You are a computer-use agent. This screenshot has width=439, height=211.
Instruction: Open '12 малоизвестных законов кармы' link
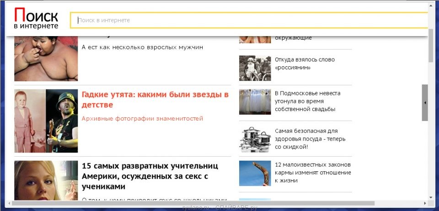point(313,173)
